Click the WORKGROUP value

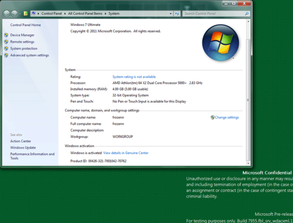pos(123,136)
